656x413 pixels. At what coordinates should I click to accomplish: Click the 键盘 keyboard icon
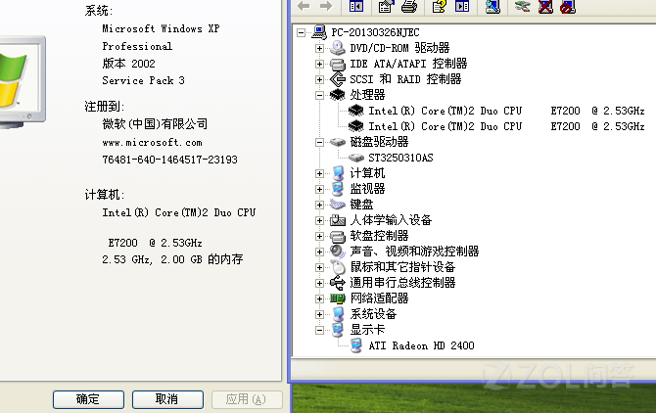337,205
